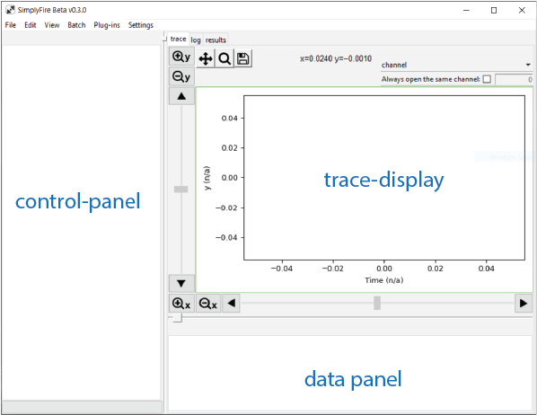
Task: Select the pan (move) tool
Action: tap(206, 58)
